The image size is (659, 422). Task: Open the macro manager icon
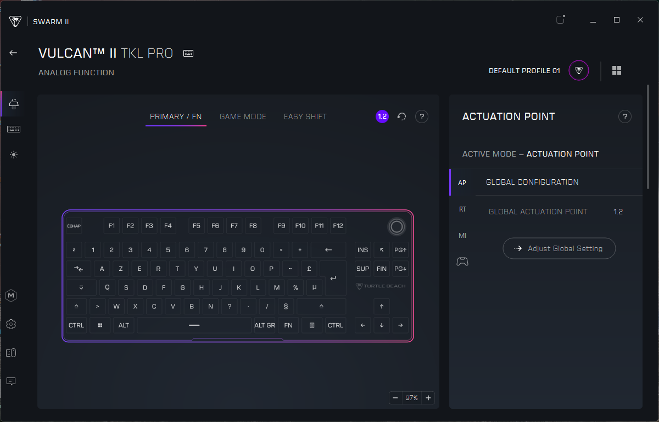click(x=11, y=296)
